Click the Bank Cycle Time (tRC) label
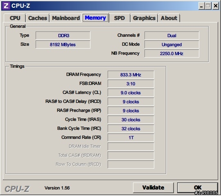Viewport: 221px width, 196px height. (79, 128)
